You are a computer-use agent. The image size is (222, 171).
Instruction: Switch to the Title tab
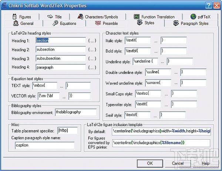point(54,17)
